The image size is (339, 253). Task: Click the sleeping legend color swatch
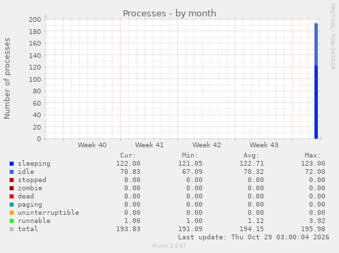[x=12, y=164]
